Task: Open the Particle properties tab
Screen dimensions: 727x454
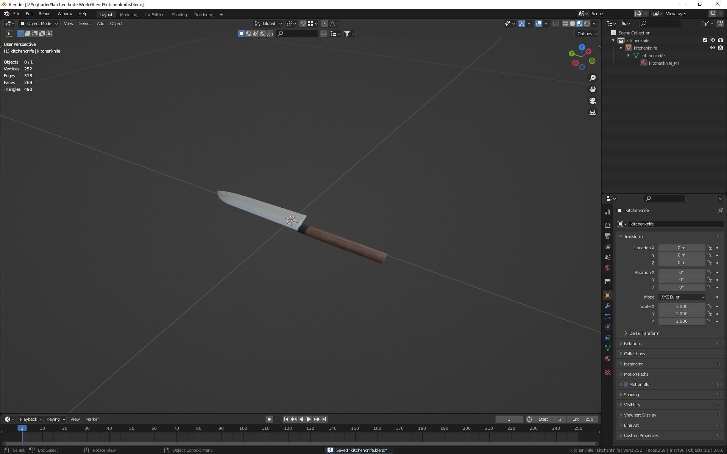Action: tap(608, 316)
